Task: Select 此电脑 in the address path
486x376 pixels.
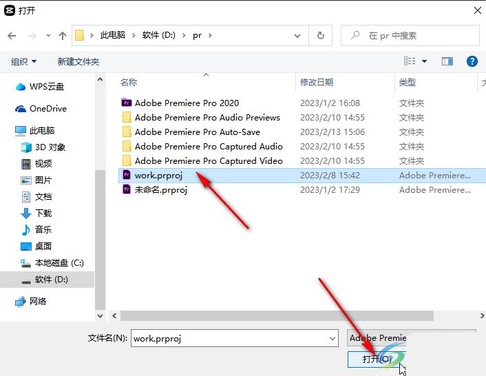Action: pos(113,35)
